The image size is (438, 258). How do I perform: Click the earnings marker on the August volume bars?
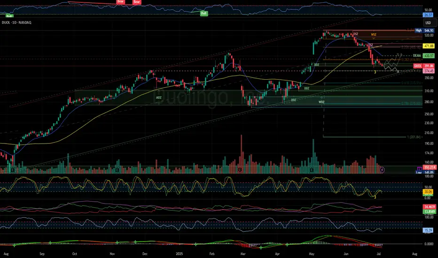(13, 170)
